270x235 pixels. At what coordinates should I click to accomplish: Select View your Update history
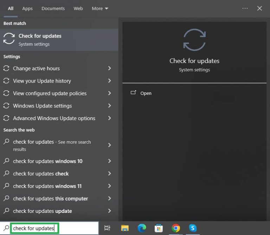coord(42,81)
